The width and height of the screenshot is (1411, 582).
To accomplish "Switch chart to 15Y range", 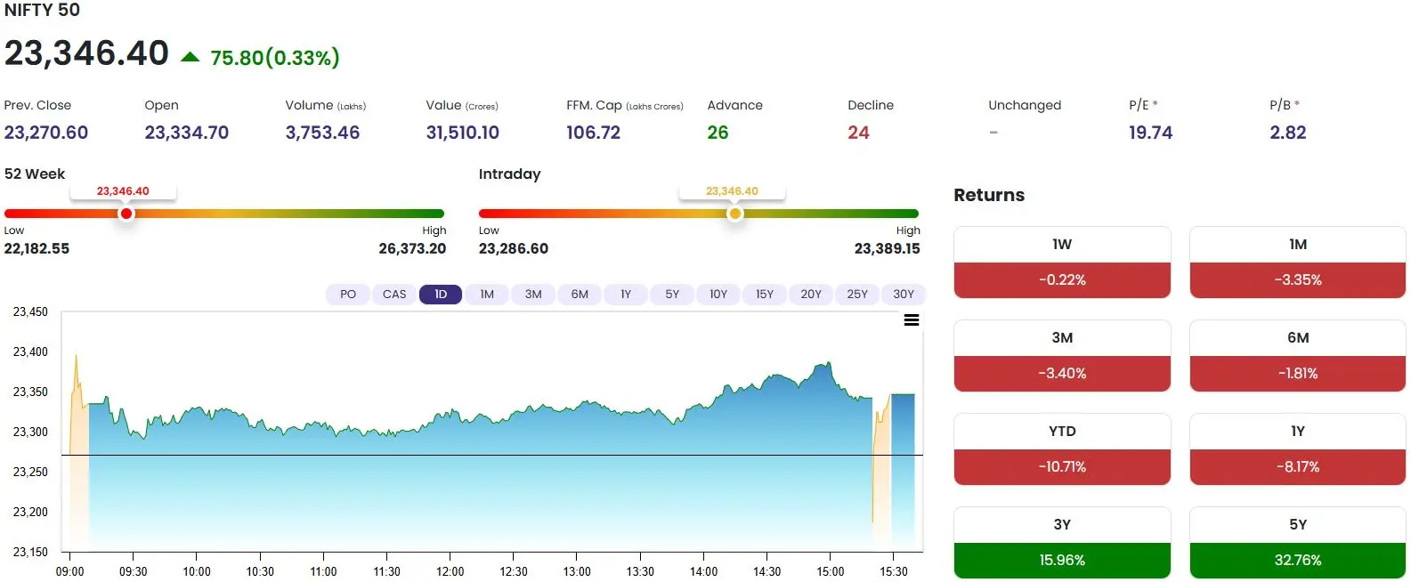I will [x=765, y=295].
